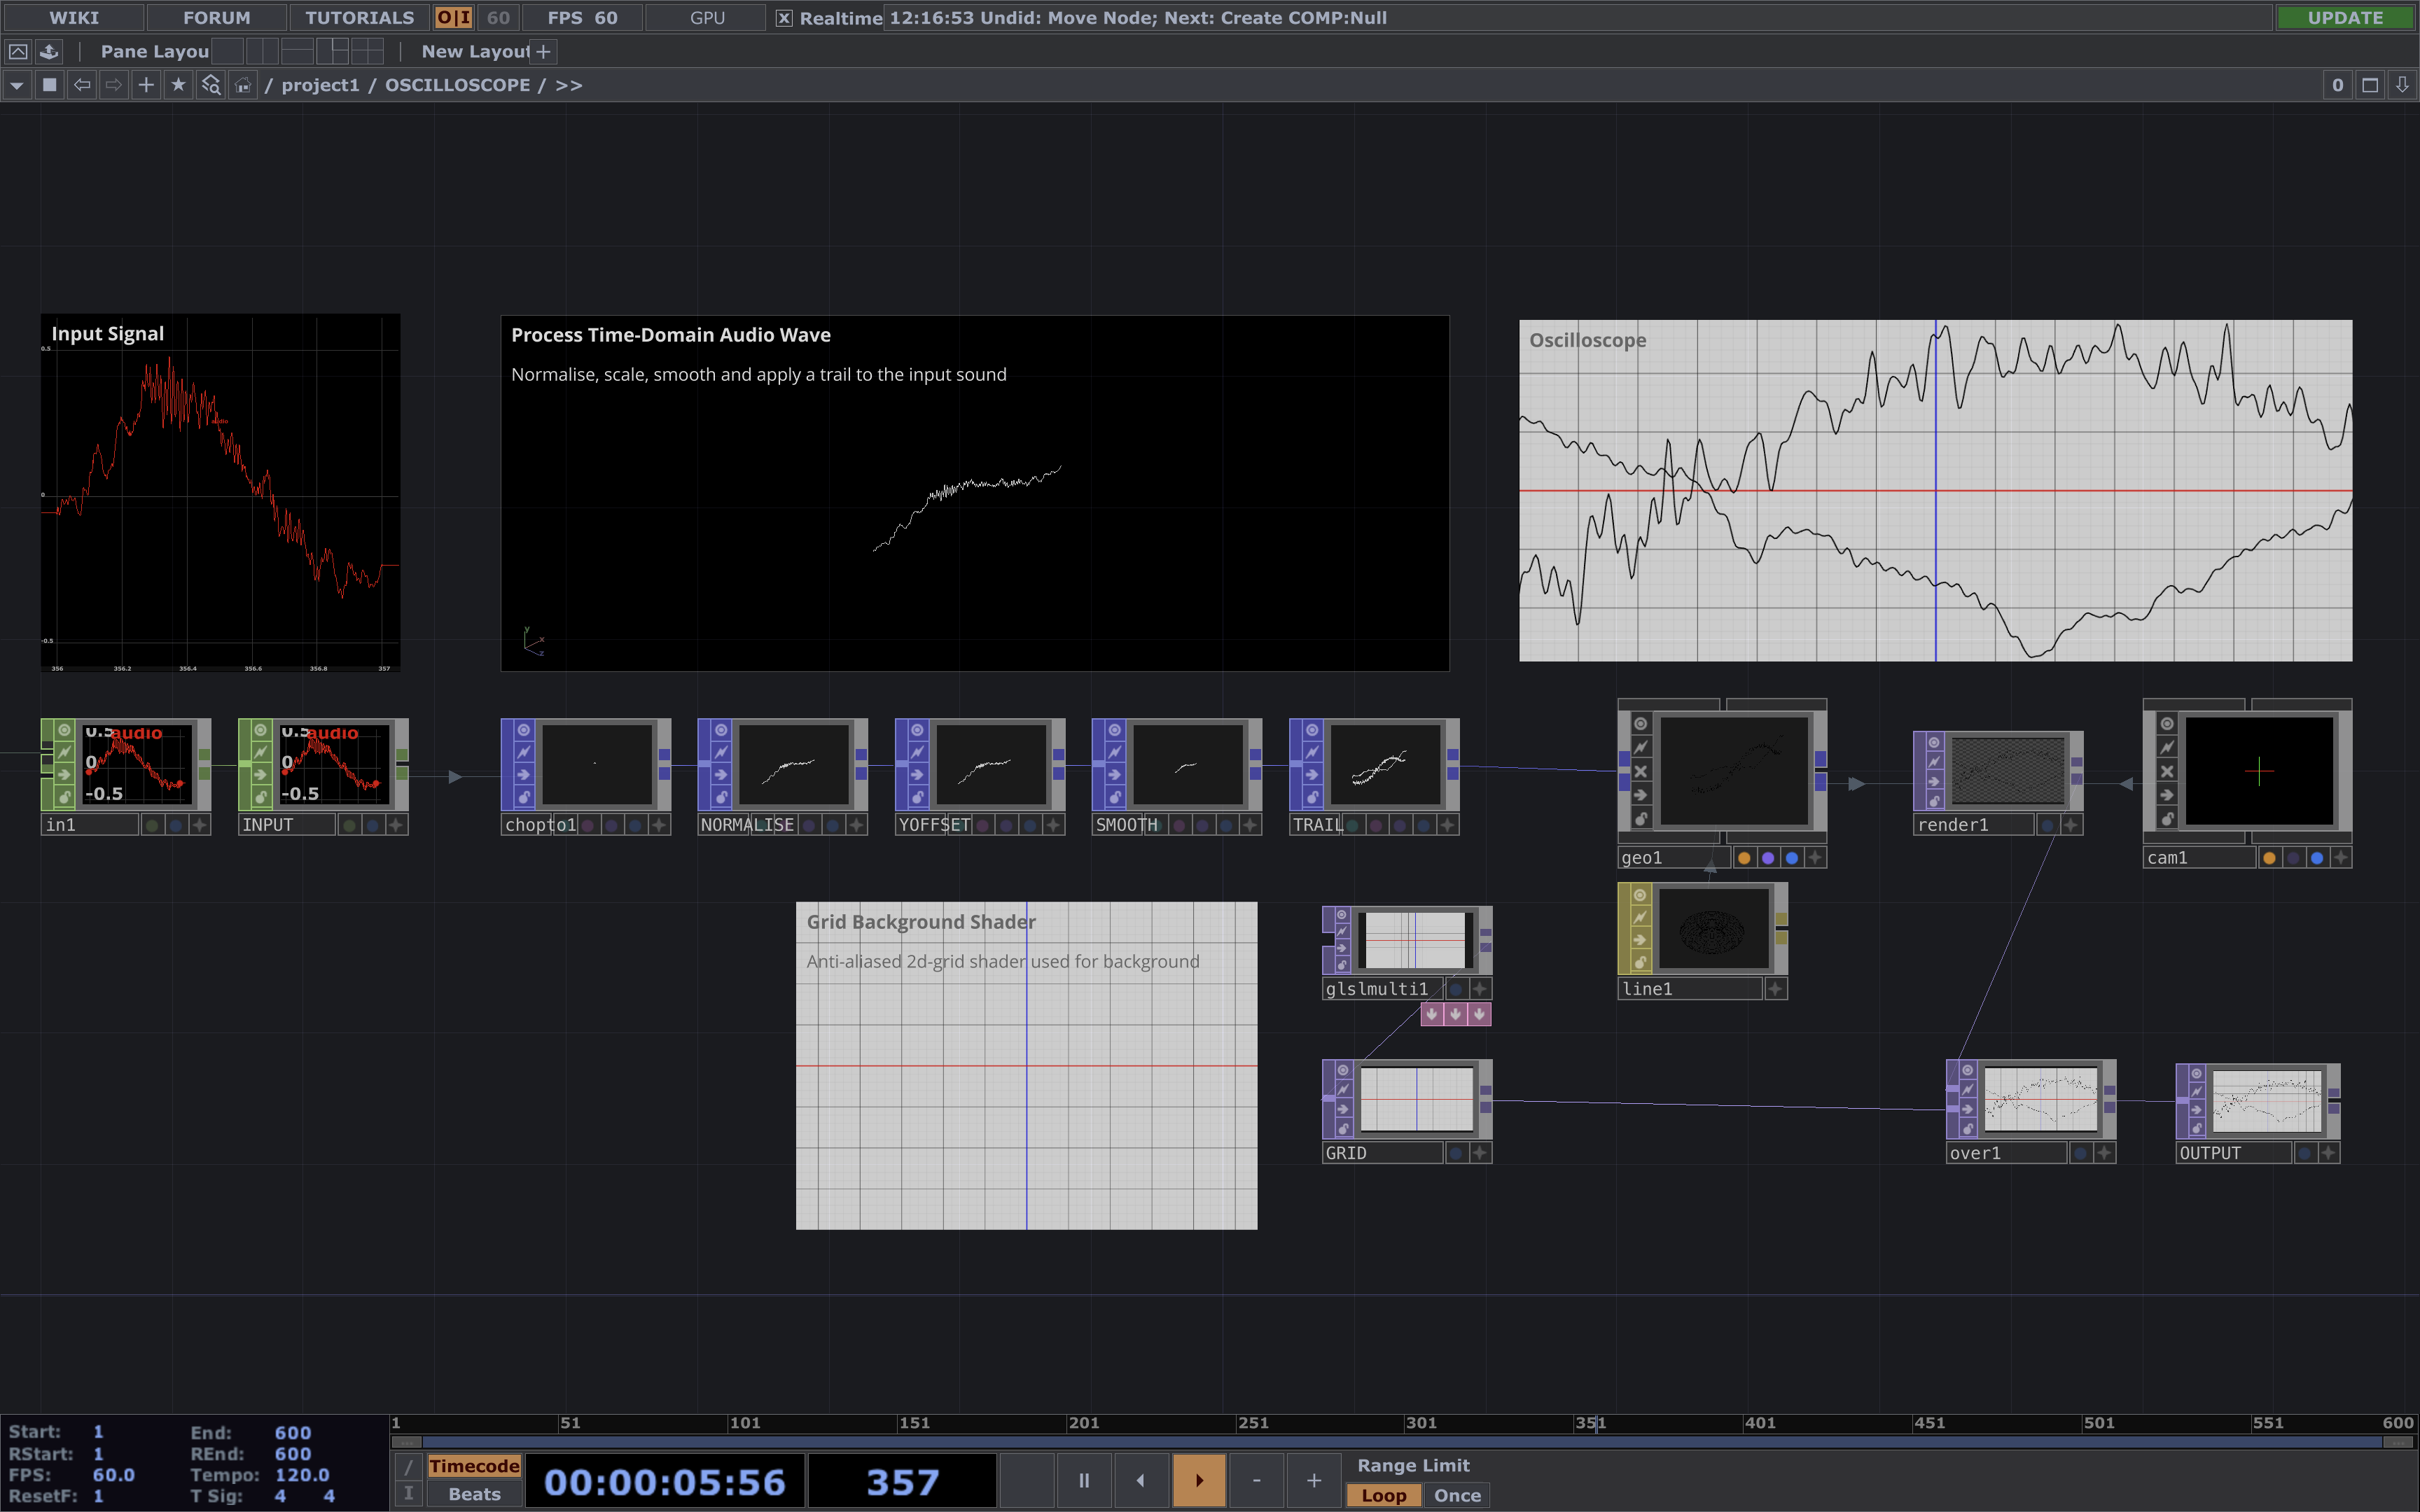This screenshot has width=2420, height=1512.
Task: Select the top-bottom split pane layout
Action: 298,51
